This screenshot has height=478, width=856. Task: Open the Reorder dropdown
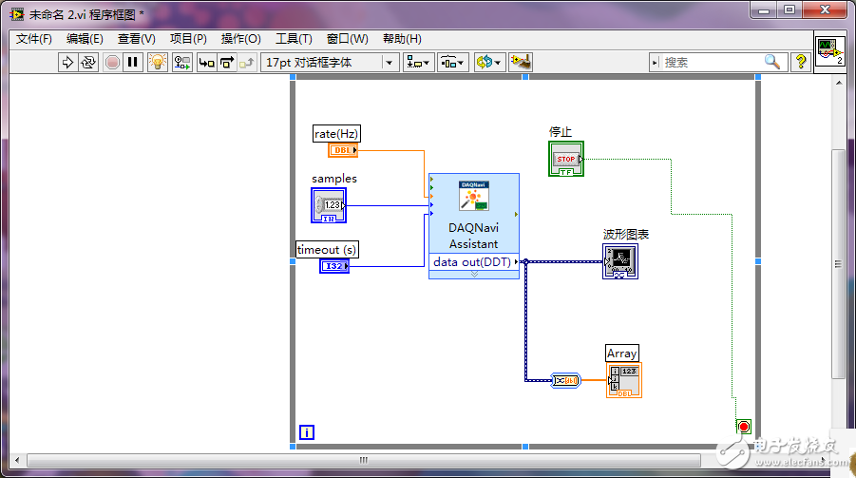click(488, 63)
